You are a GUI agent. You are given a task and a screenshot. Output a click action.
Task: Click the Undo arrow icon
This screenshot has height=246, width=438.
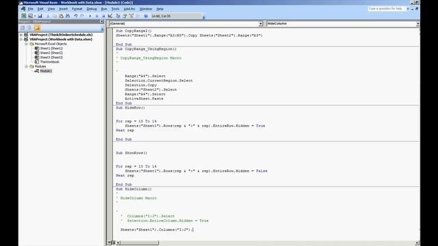(76, 16)
